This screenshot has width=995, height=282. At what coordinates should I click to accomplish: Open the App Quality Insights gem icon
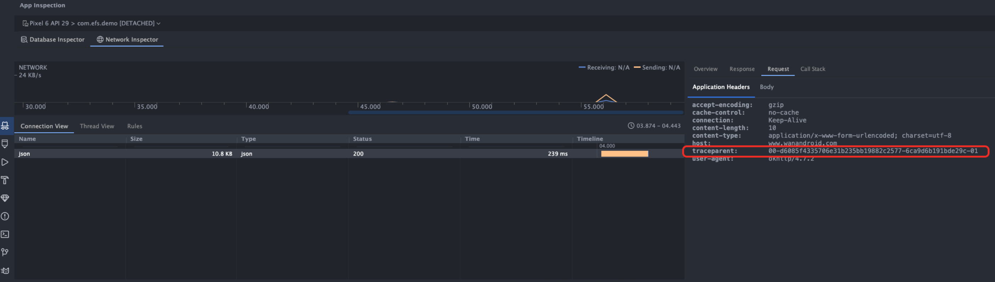tap(5, 198)
